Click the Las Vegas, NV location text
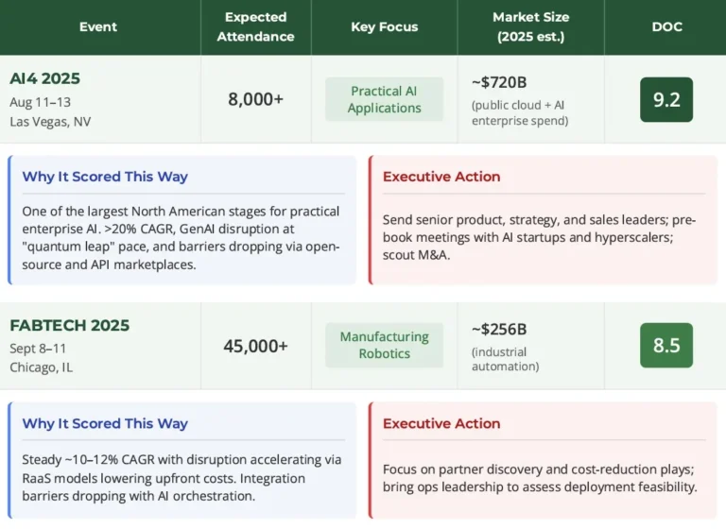 click(x=49, y=121)
